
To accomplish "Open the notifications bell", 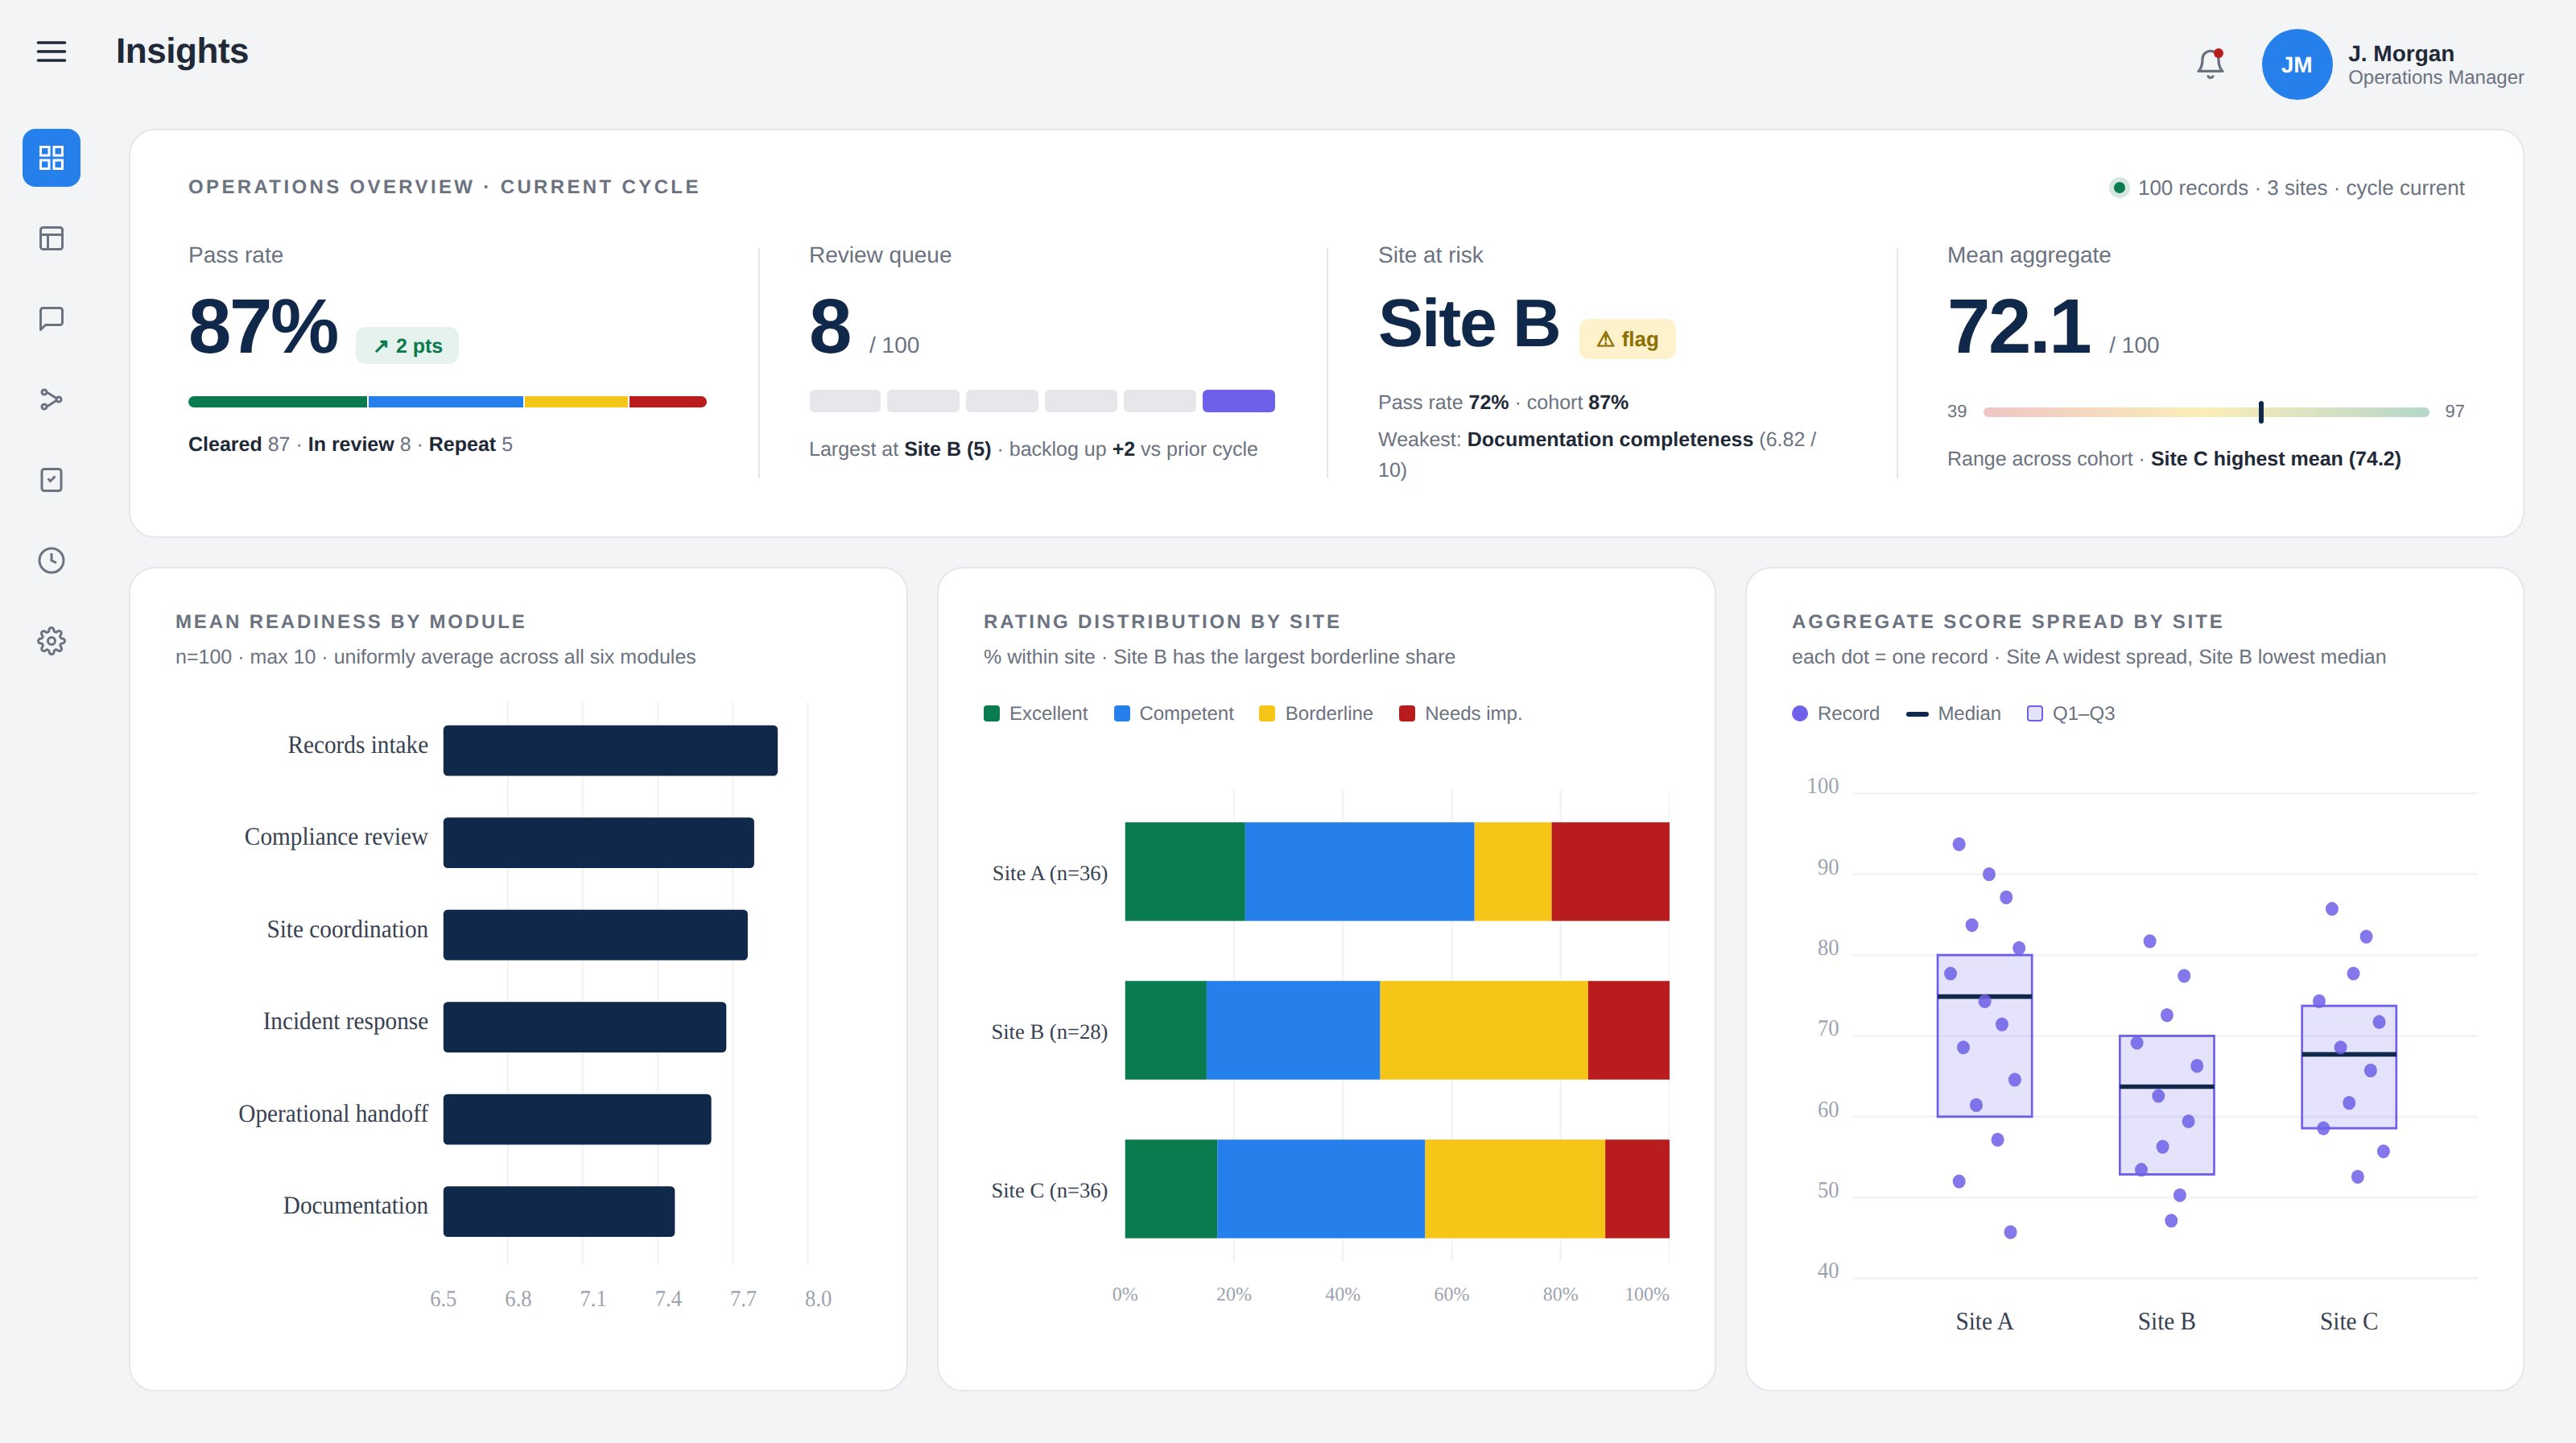I will 2210,64.
